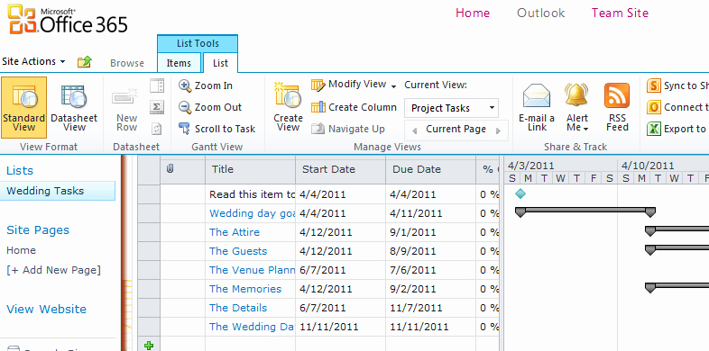The width and height of the screenshot is (709, 351).
Task: Open the Alert Me dropdown
Action: 576,107
